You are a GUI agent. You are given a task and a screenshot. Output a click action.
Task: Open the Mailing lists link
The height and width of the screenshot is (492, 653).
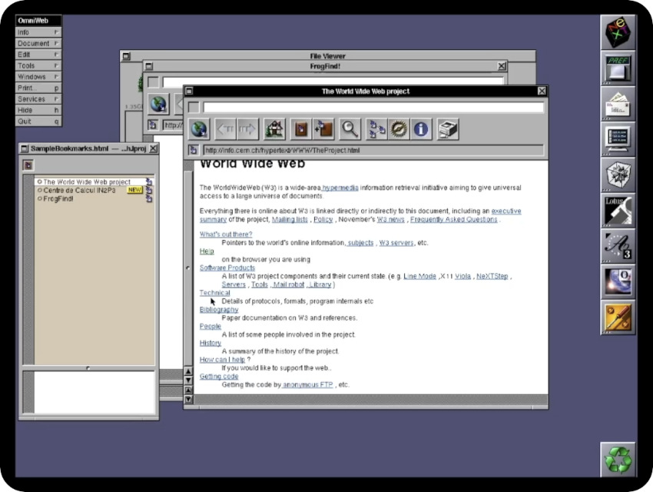pyautogui.click(x=290, y=219)
